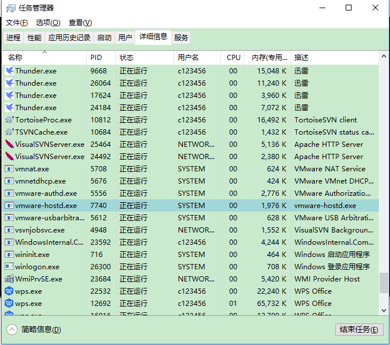The image size is (390, 345).
Task: Switch to the 性能 tab
Action: click(34, 37)
